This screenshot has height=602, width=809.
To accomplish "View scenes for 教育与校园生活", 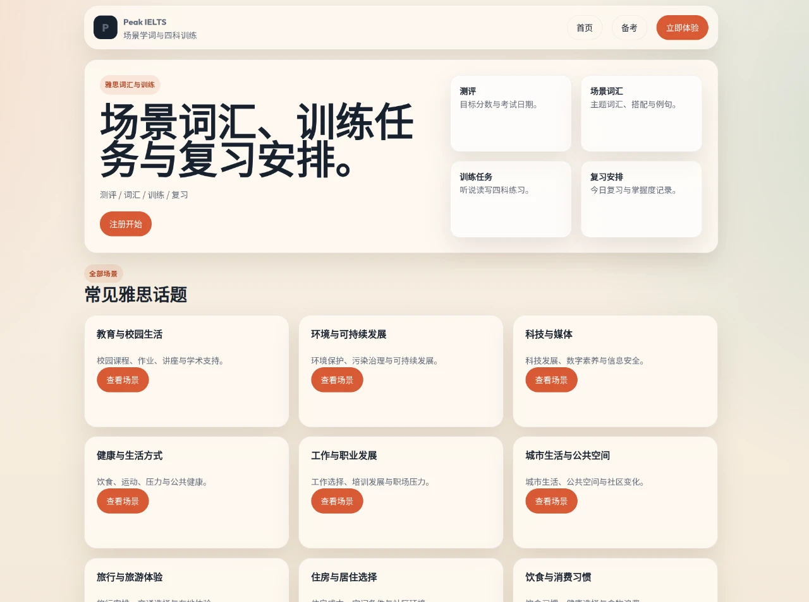I will coord(123,380).
